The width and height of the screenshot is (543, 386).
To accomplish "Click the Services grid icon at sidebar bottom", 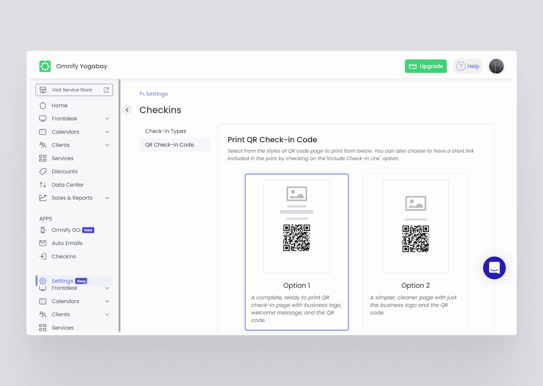I will point(43,328).
